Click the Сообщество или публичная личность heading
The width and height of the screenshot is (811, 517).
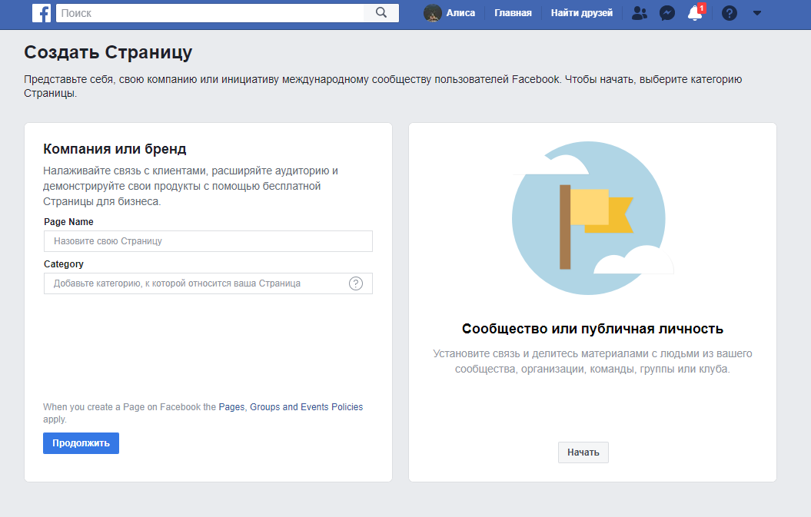593,329
